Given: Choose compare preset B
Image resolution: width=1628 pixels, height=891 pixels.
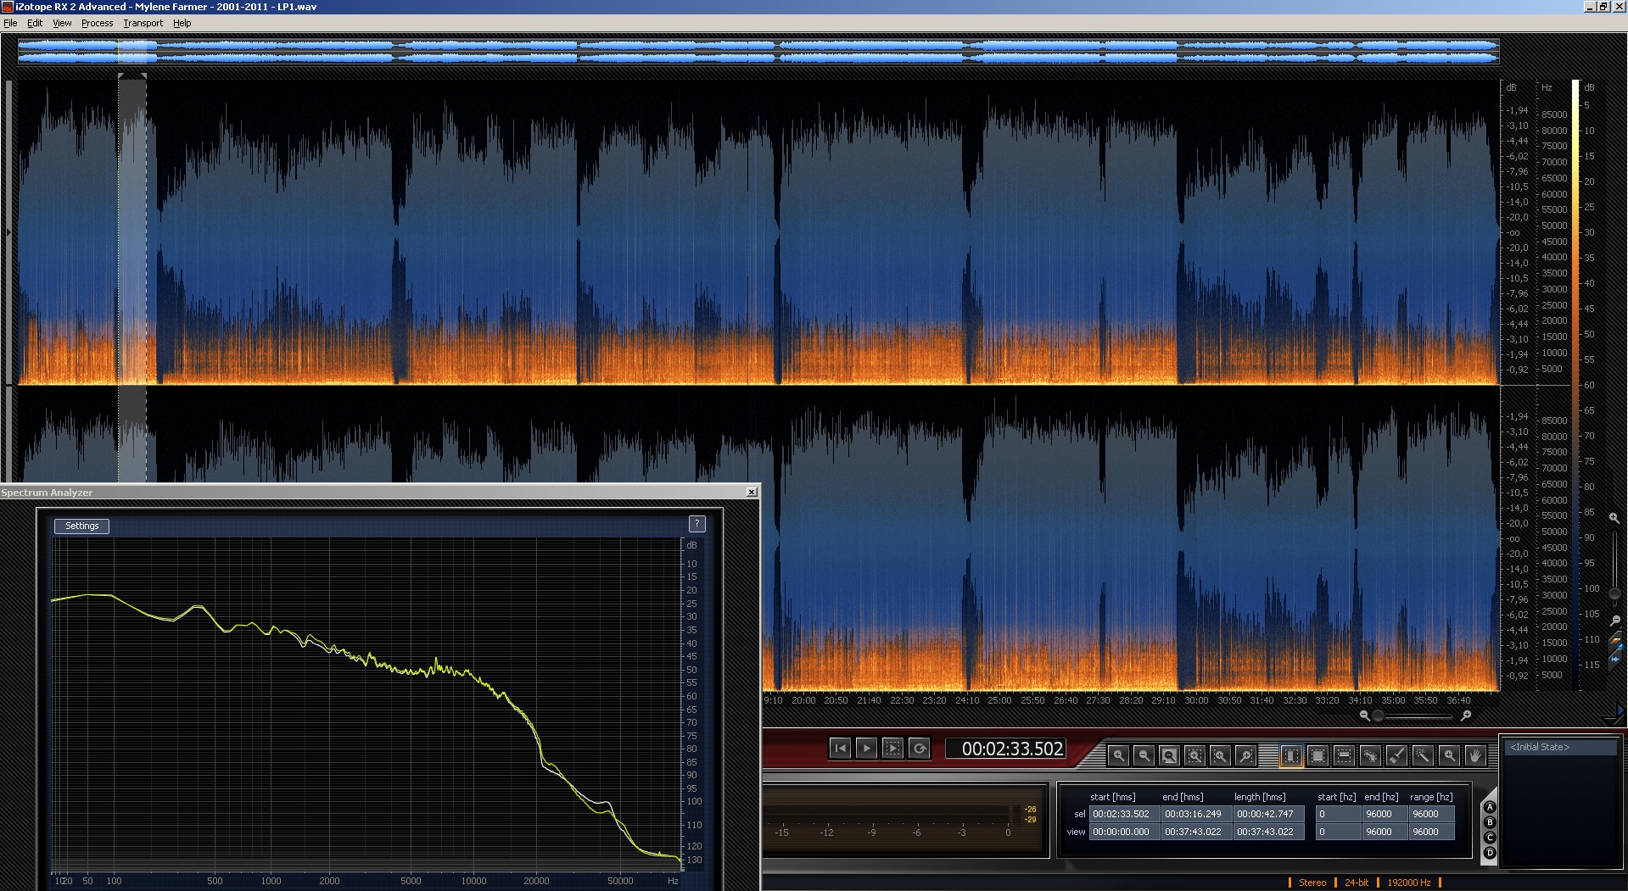Looking at the screenshot, I should [1490, 822].
